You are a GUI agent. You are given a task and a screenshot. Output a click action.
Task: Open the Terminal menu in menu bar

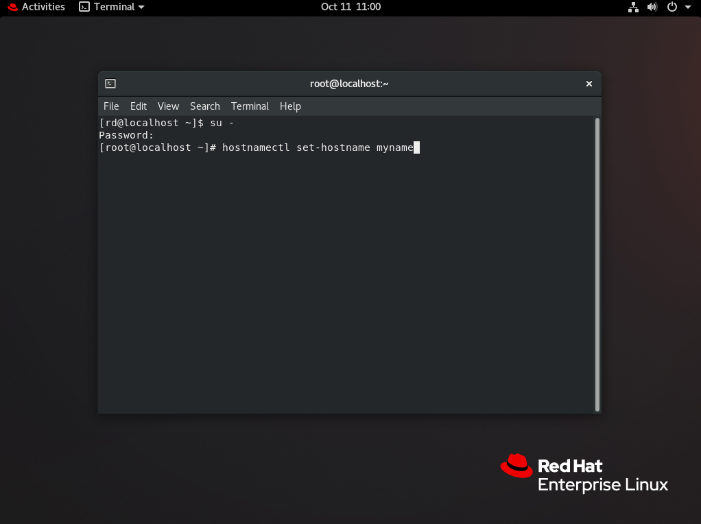[250, 106]
